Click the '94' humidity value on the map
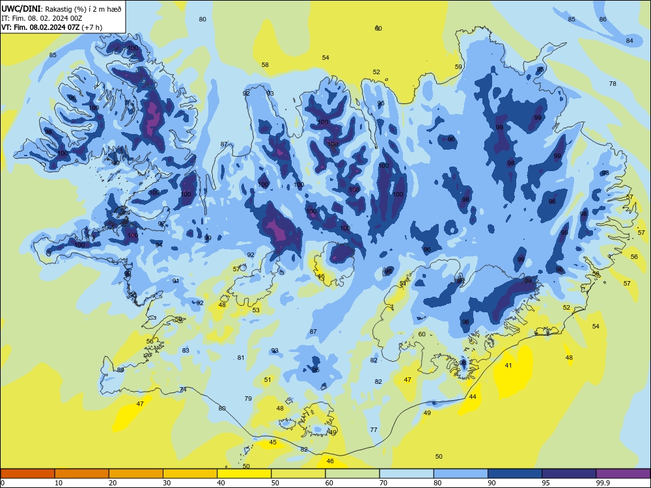The height and width of the screenshot is (488, 651). (x=159, y=245)
